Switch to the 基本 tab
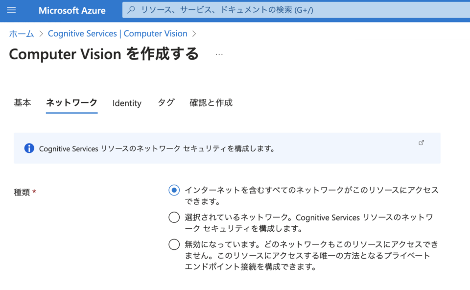 (x=22, y=103)
